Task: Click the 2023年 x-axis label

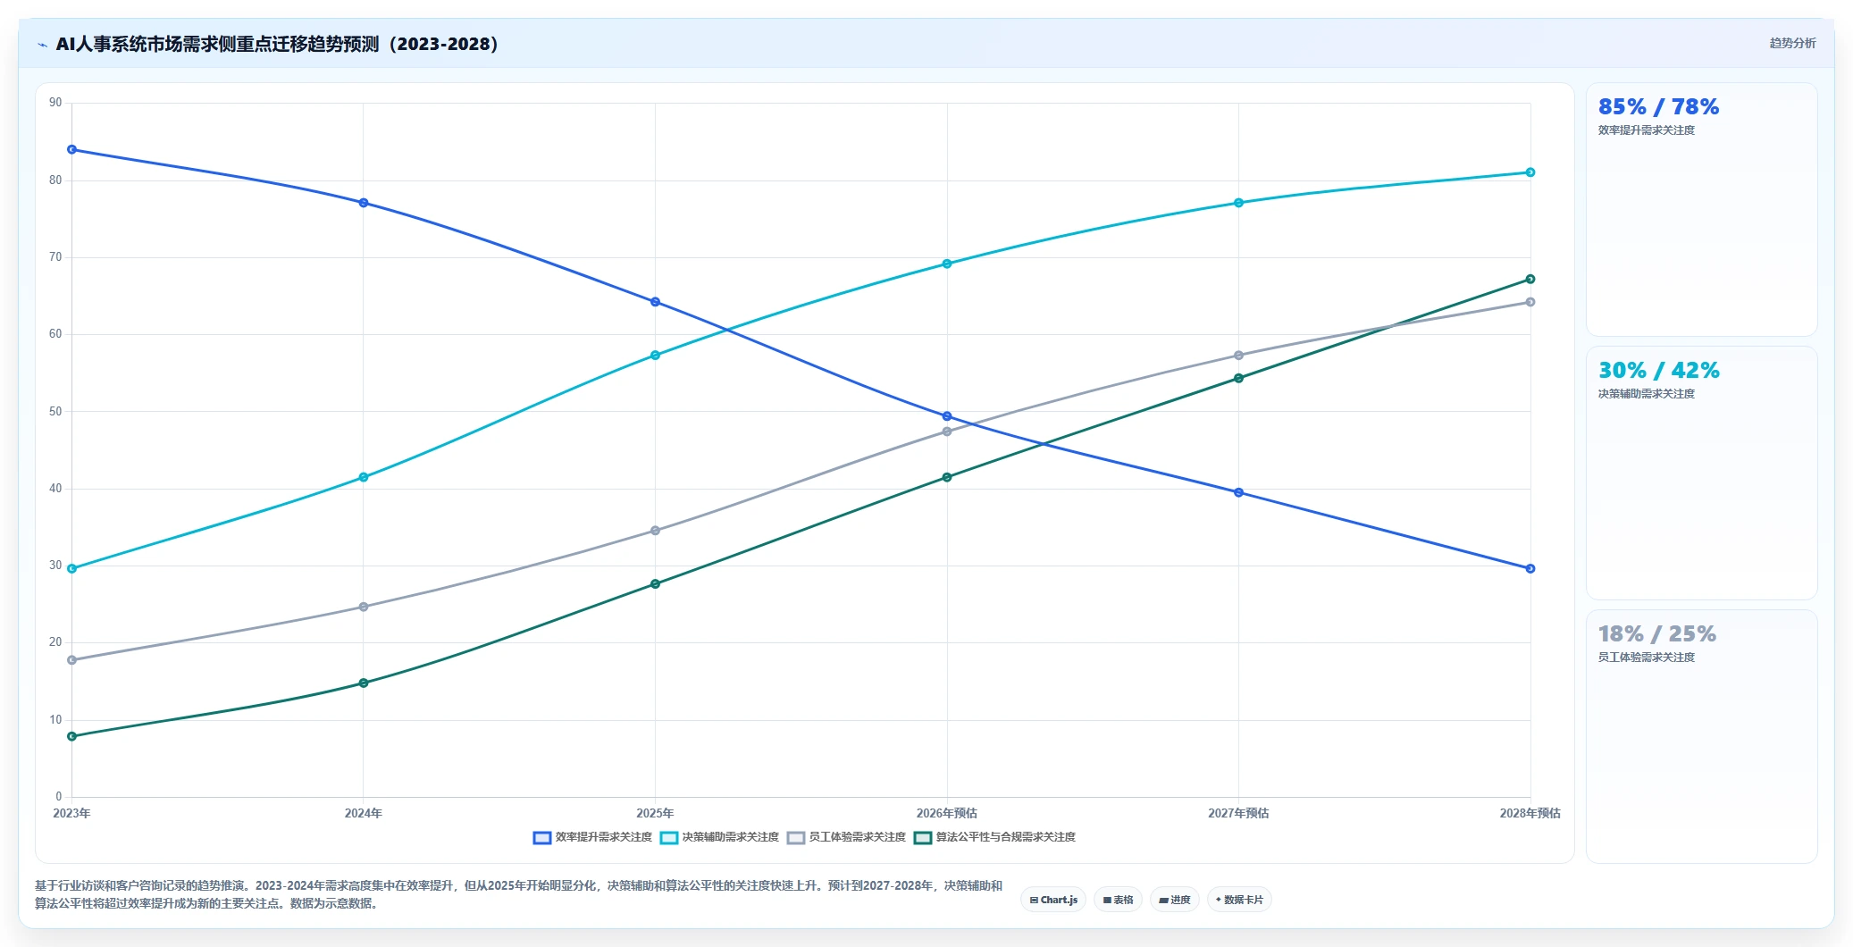Action: click(x=71, y=813)
